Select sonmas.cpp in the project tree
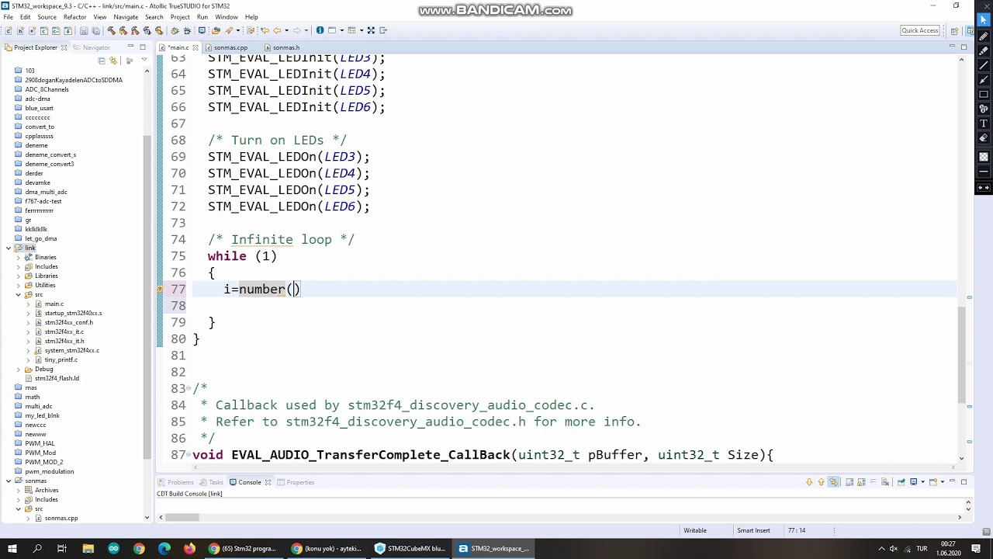Viewport: 993px width, 559px height. pyautogui.click(x=61, y=518)
